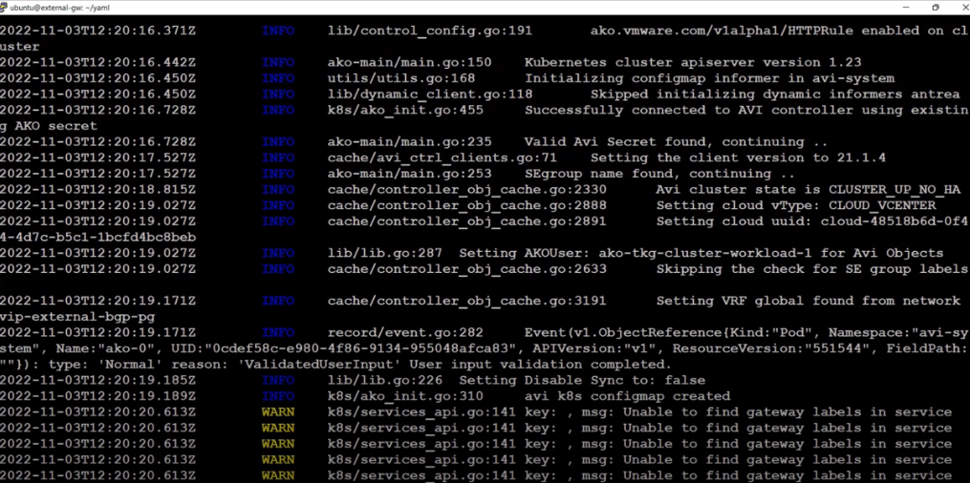Viewport: 970px width, 483px height.
Task: Click 'Setting VRF global found from network'
Action: [x=808, y=302]
